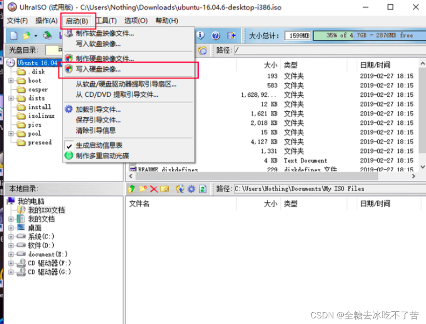Click the Up folder icon in local toolbar
The image size is (426, 324).
coord(132,189)
